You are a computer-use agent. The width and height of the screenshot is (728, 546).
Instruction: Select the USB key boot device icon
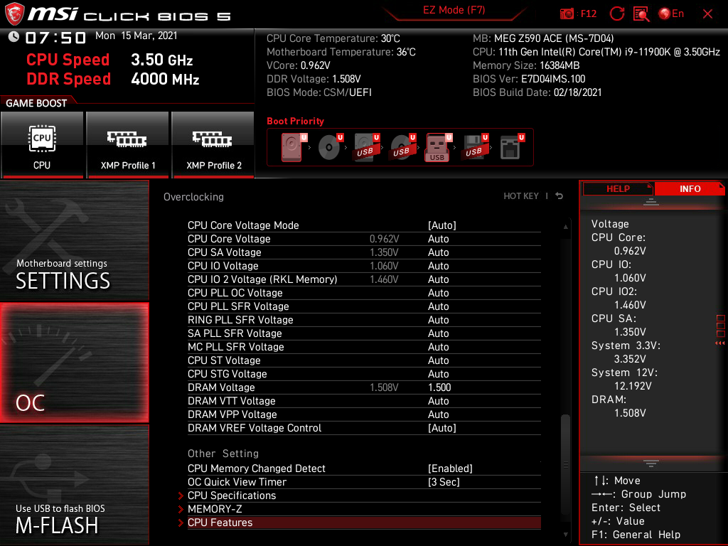click(437, 147)
